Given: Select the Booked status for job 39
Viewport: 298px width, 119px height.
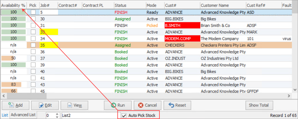Looking at the screenshot, I should (x=121, y=65).
